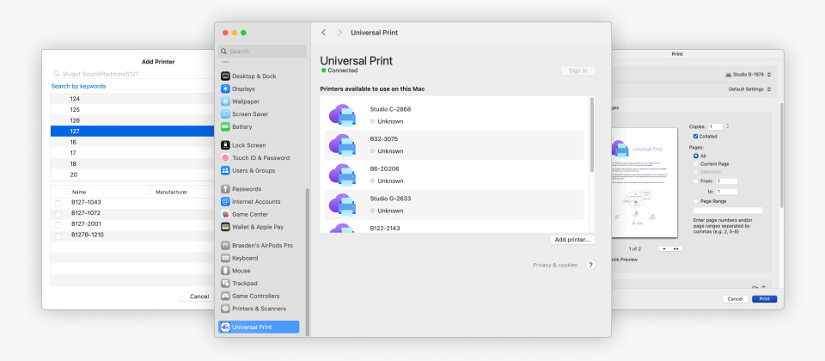The image size is (825, 361).
Task: Click the help question mark button
Action: pyautogui.click(x=590, y=266)
